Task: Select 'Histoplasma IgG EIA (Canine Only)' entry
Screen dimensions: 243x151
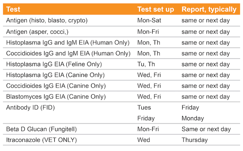Action: click(x=55, y=75)
